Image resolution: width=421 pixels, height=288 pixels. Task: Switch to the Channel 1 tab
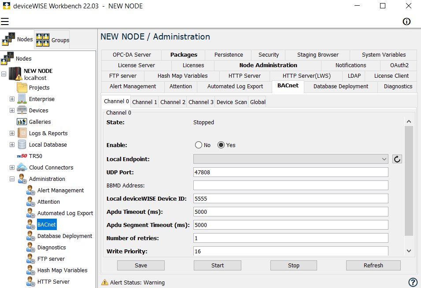[x=144, y=102]
